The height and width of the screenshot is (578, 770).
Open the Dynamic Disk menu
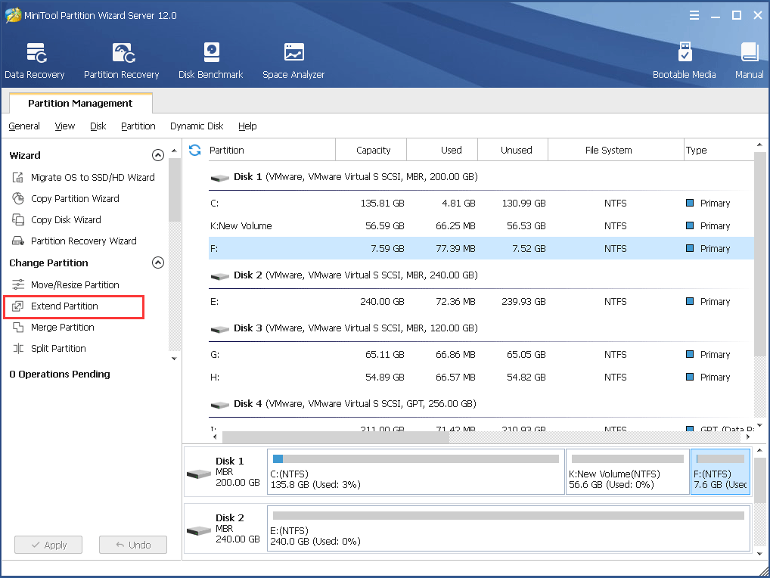197,126
